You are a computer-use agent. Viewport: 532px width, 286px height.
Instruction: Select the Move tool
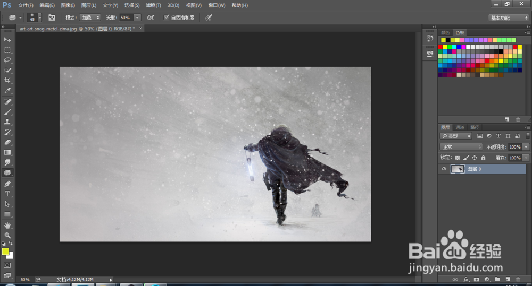tap(7, 40)
